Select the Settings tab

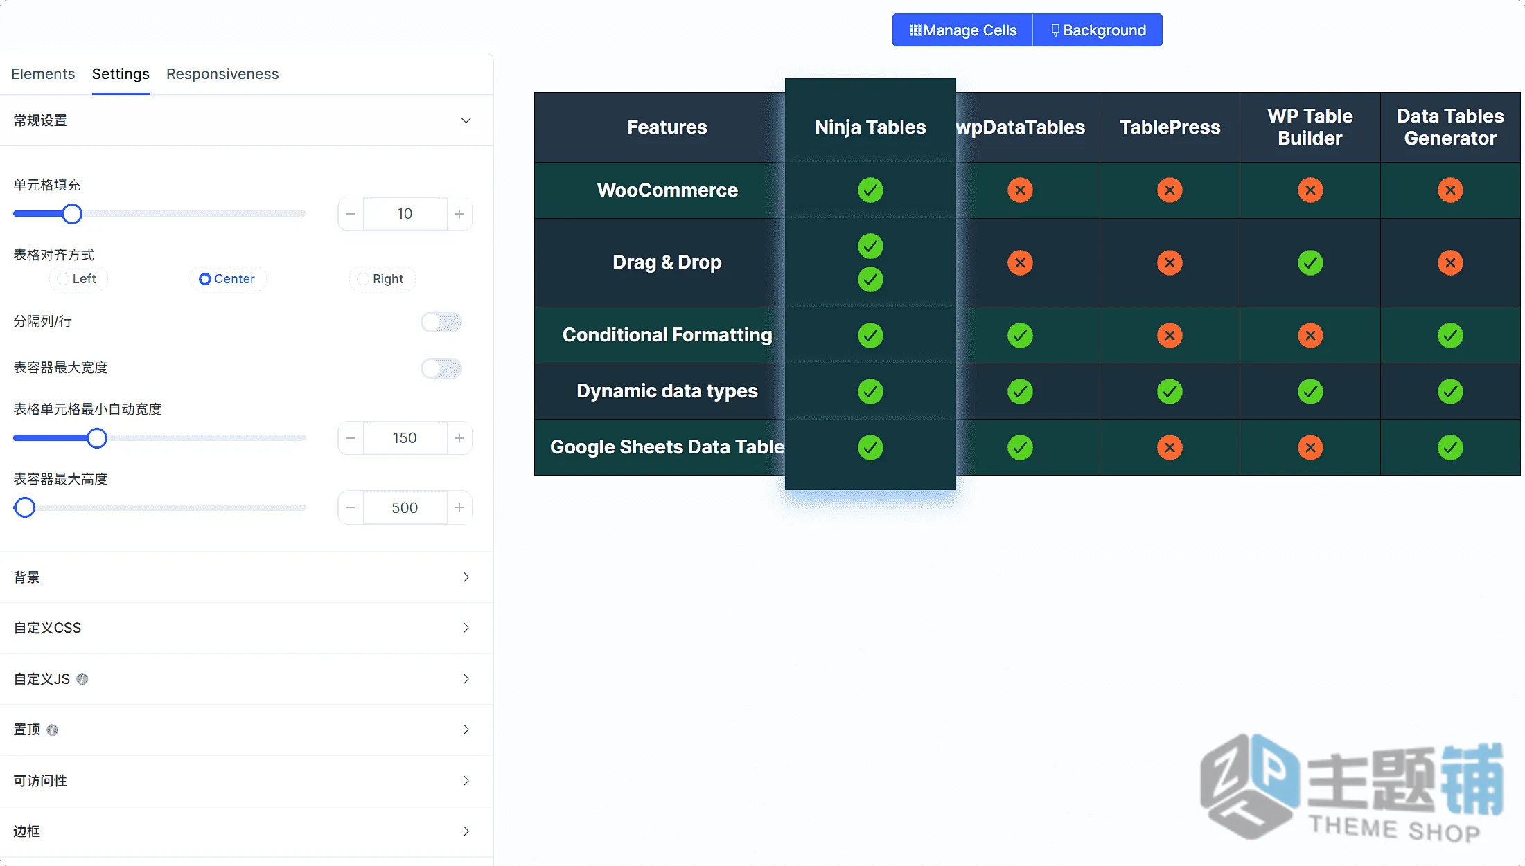coord(121,74)
